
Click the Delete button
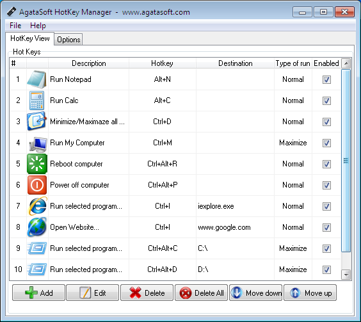point(147,293)
